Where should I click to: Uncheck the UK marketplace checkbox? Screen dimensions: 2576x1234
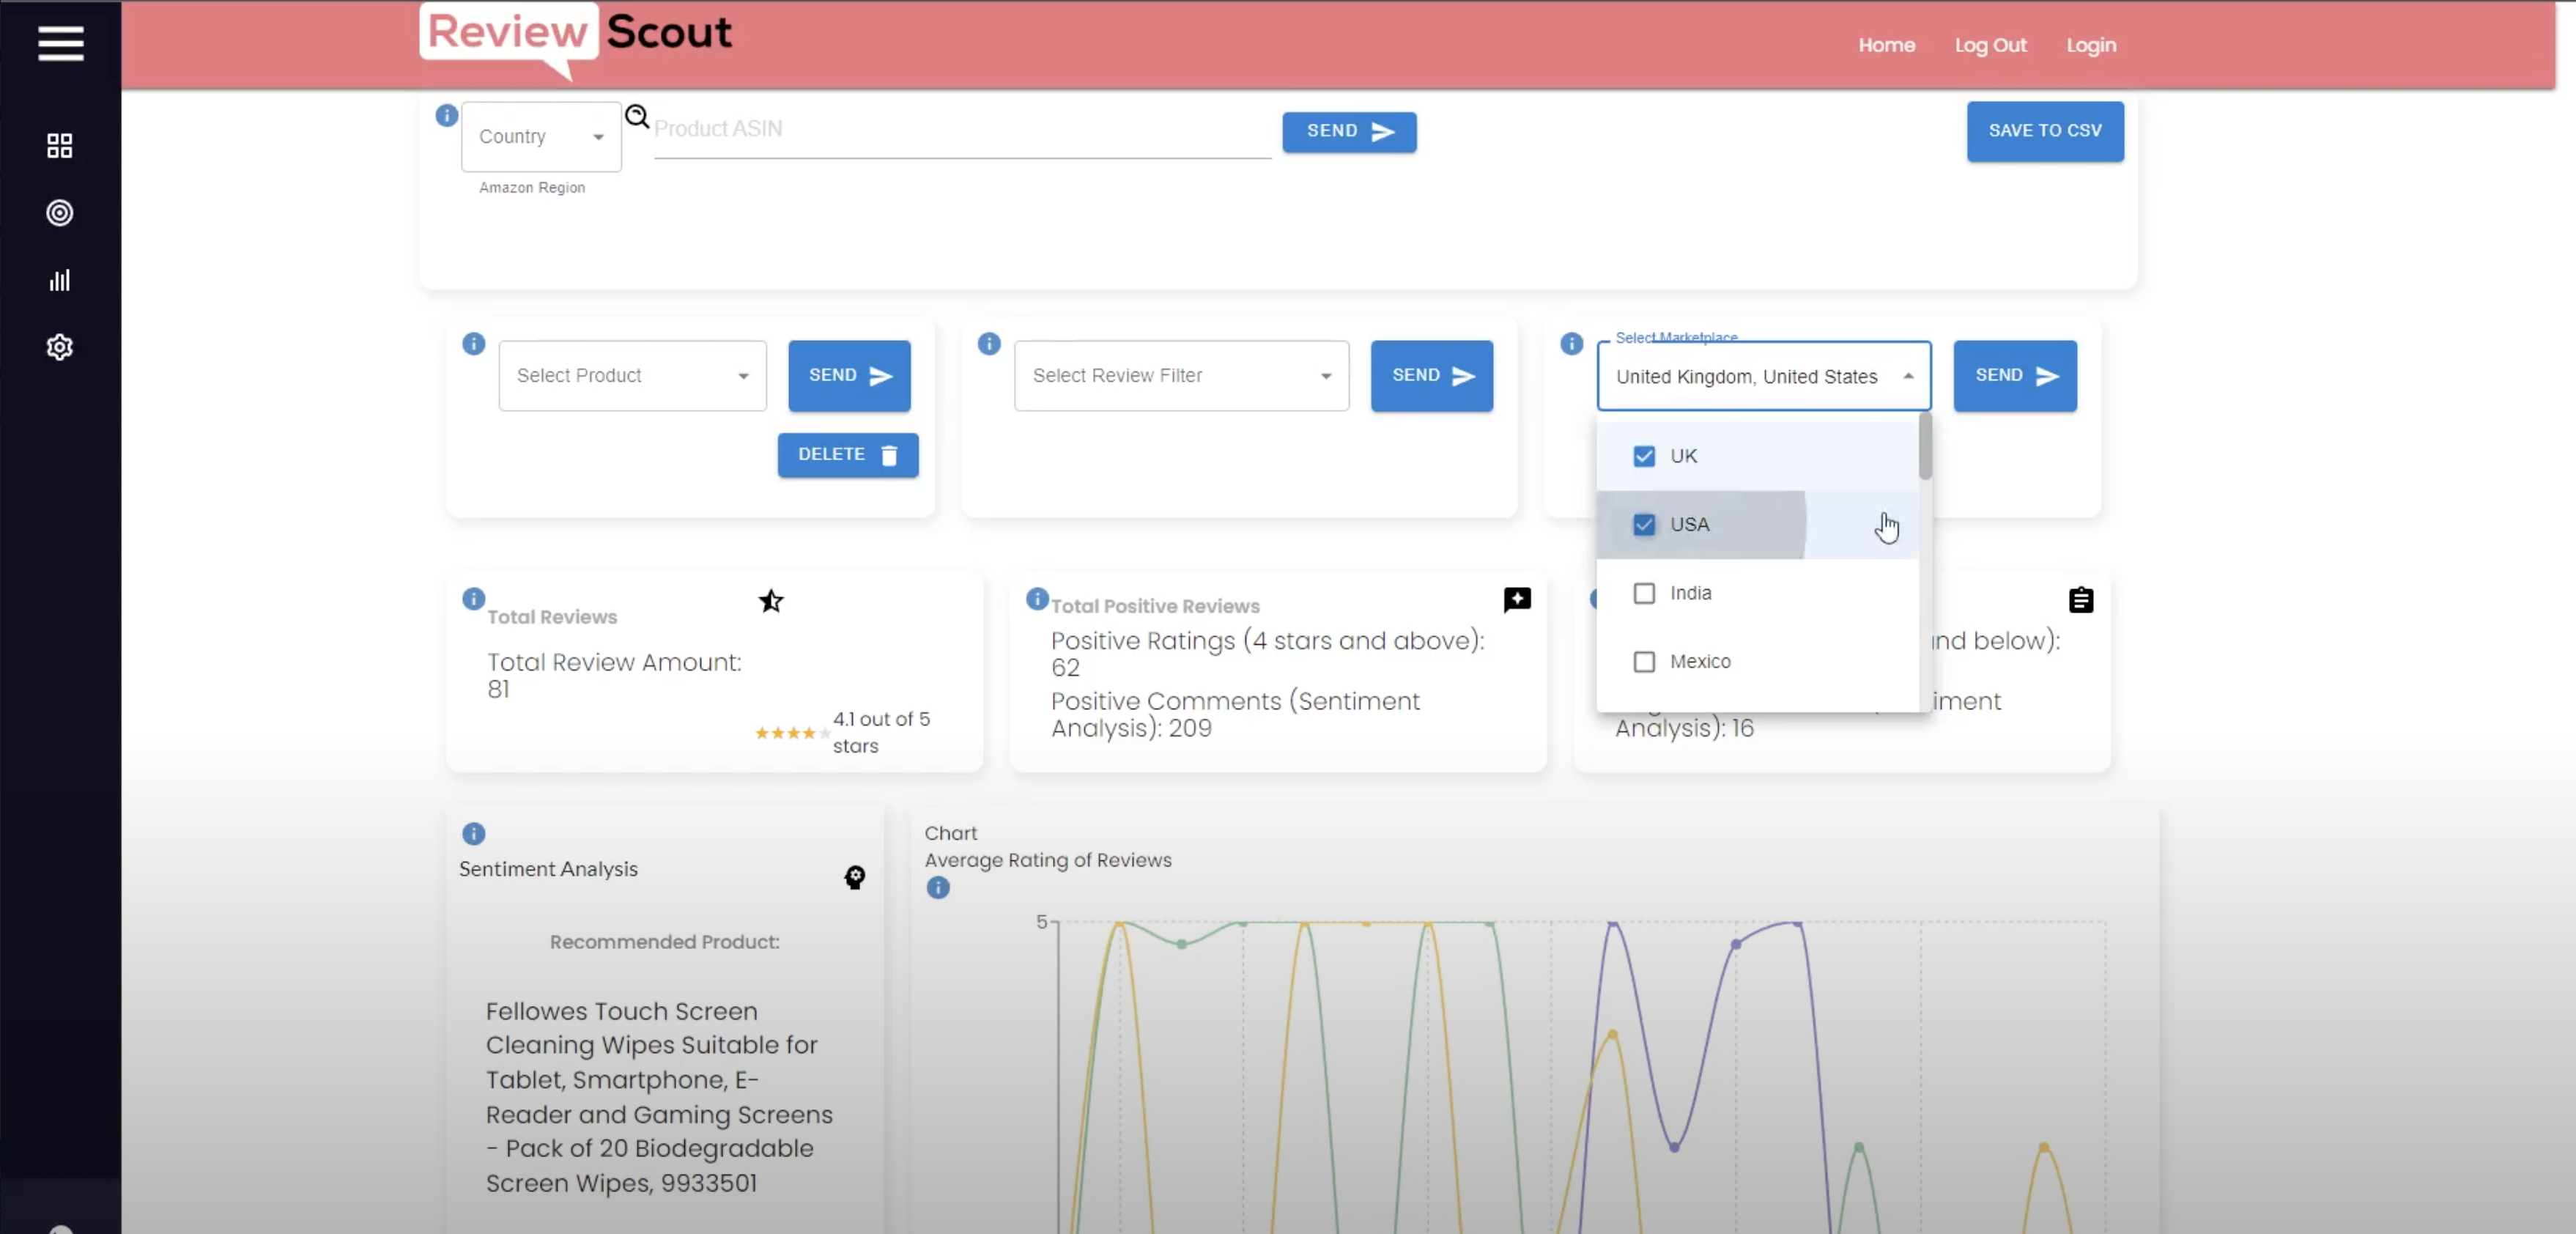click(x=1644, y=456)
